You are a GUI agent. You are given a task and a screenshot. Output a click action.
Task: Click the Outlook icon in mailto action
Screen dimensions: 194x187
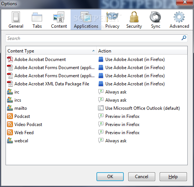pyautogui.click(x=101, y=108)
